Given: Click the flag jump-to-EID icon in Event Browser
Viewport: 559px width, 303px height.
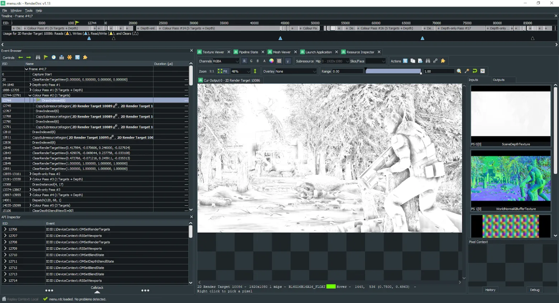Looking at the screenshot, I should (46, 57).
